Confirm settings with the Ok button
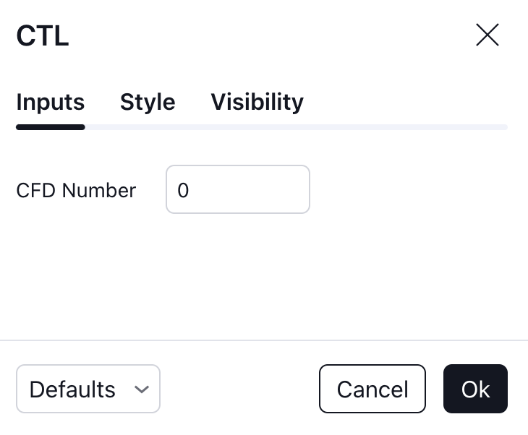This screenshot has height=435, width=528. 475,389
